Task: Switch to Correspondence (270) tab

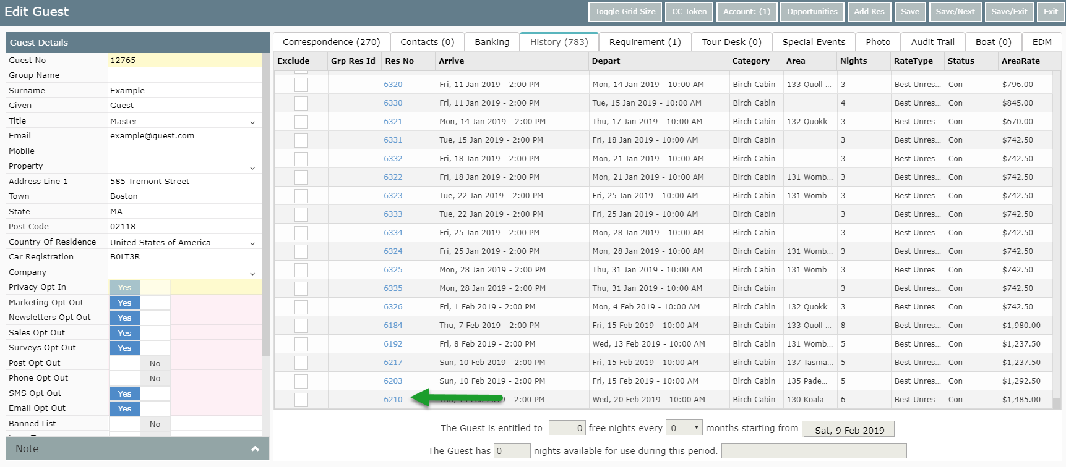Action: pyautogui.click(x=331, y=42)
